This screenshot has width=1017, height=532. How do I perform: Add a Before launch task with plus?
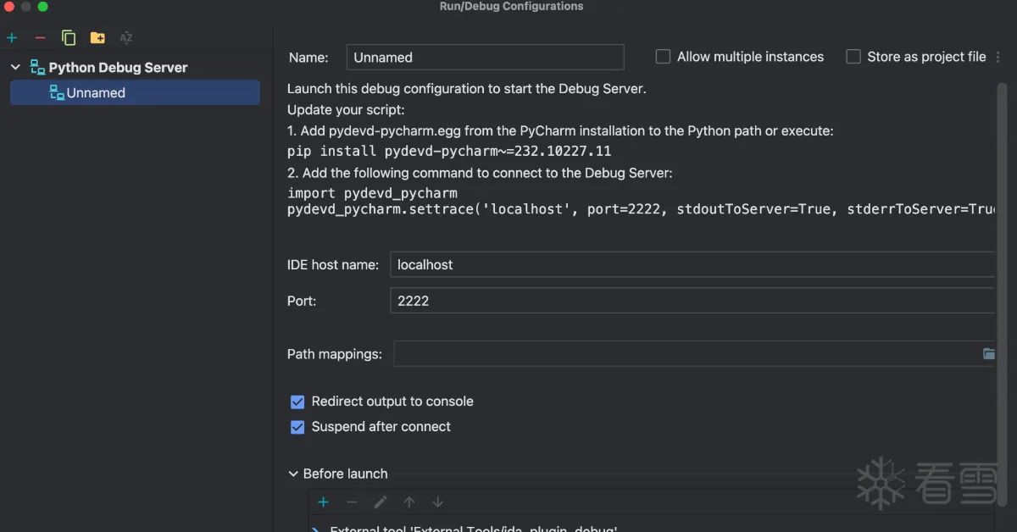(x=323, y=502)
